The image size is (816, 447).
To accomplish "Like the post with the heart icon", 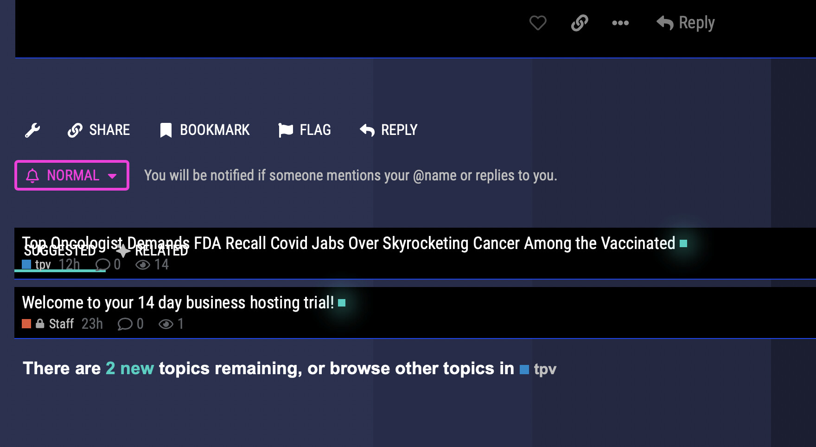I will 538,23.
